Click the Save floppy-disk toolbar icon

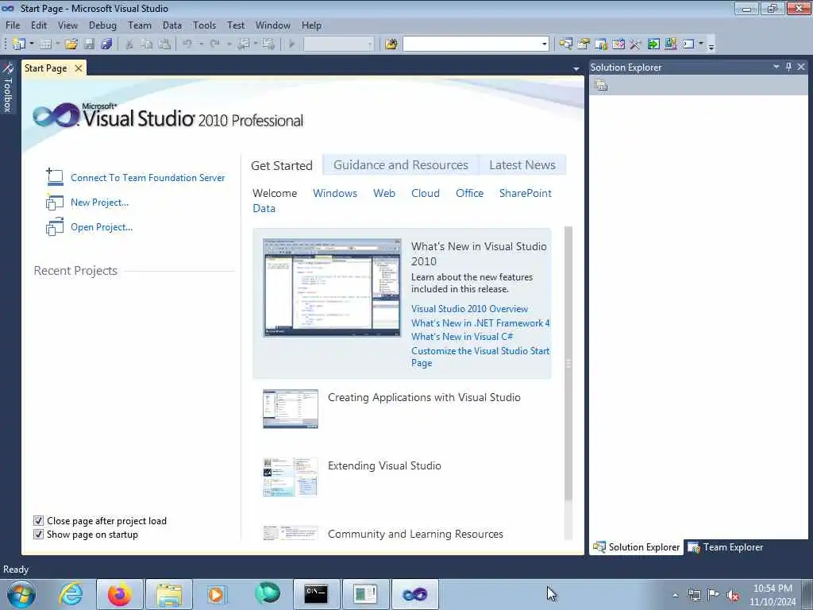[89, 44]
